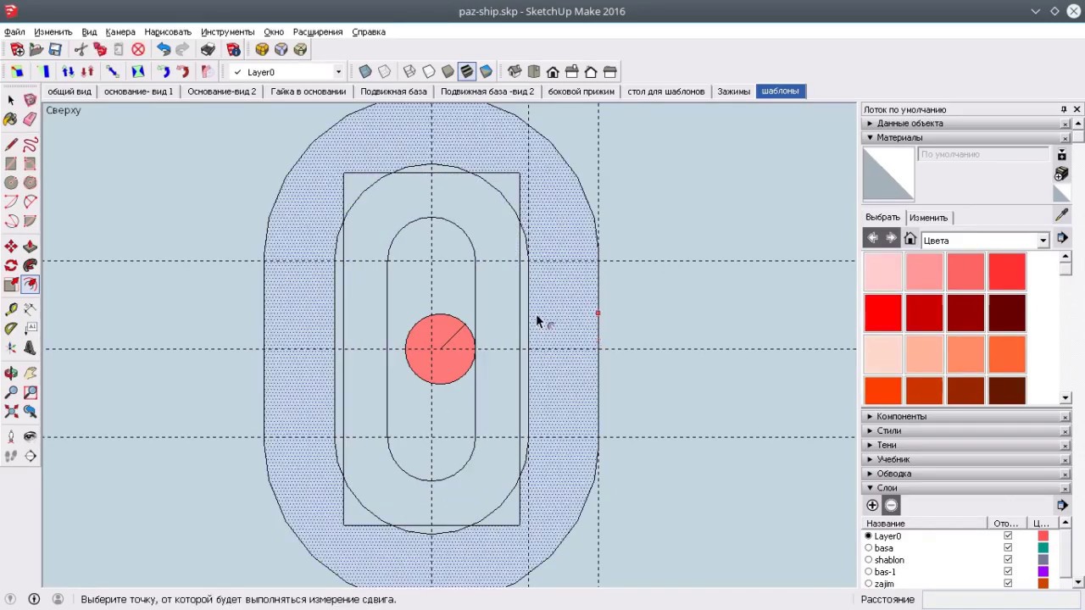Switch to Shaded With Textures style
Viewport: 1085px width, 610px height.
467,72
